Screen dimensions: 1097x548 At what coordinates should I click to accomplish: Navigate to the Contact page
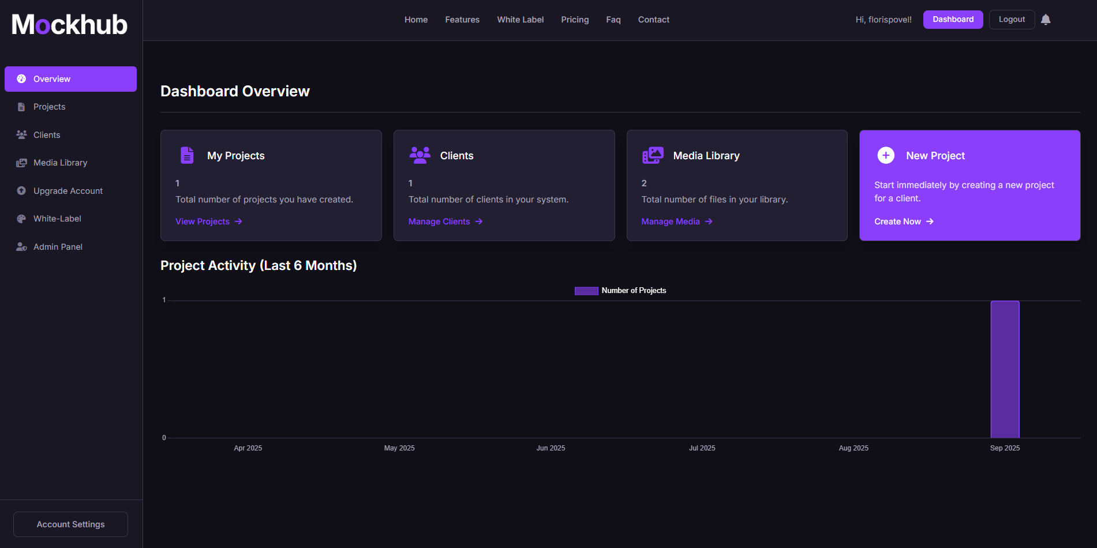pyautogui.click(x=653, y=19)
